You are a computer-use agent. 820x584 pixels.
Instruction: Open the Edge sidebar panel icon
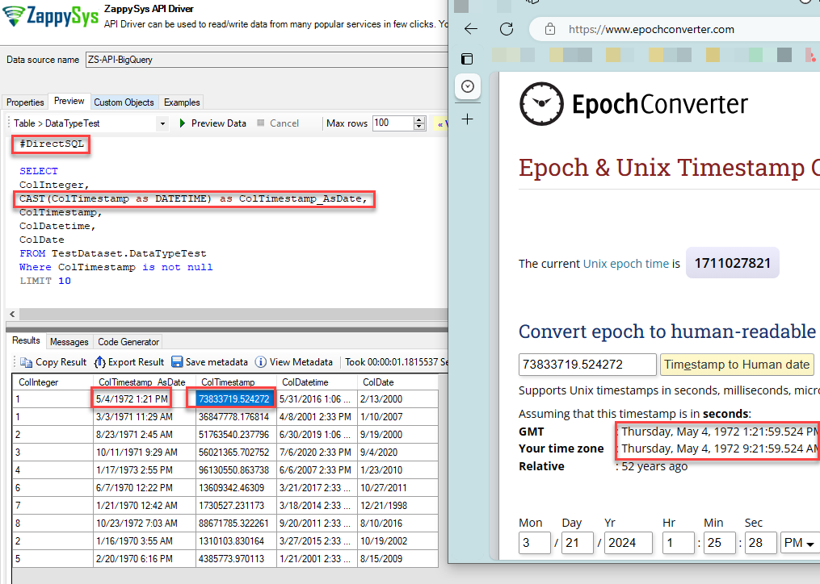[x=468, y=59]
